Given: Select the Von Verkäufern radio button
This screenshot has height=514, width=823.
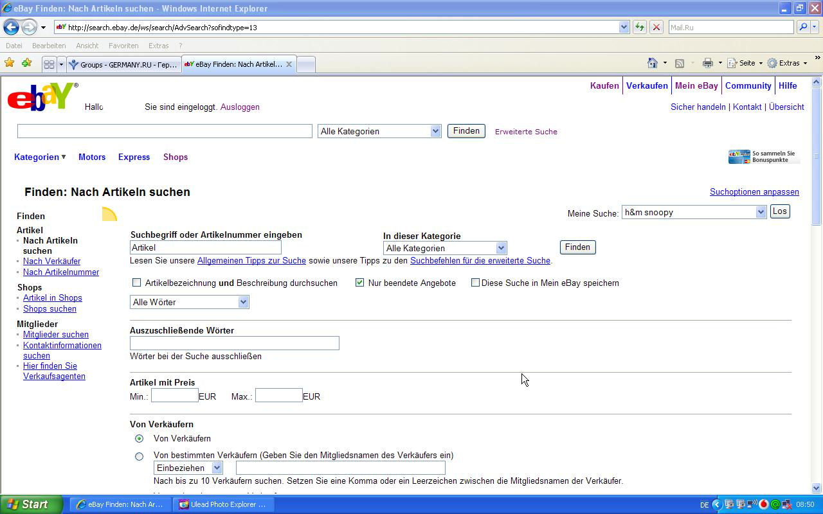Looking at the screenshot, I should (x=139, y=438).
